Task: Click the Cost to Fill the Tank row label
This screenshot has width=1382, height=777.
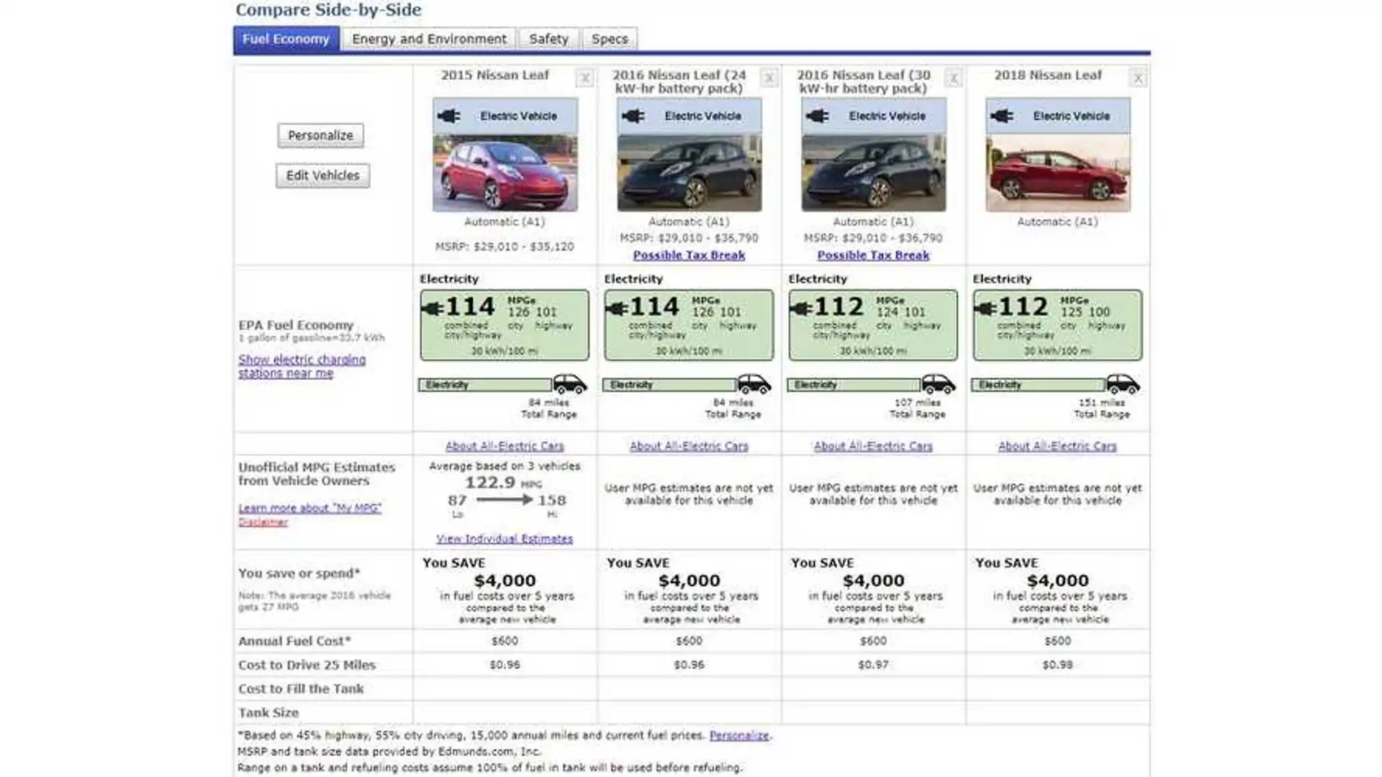Action: point(301,689)
